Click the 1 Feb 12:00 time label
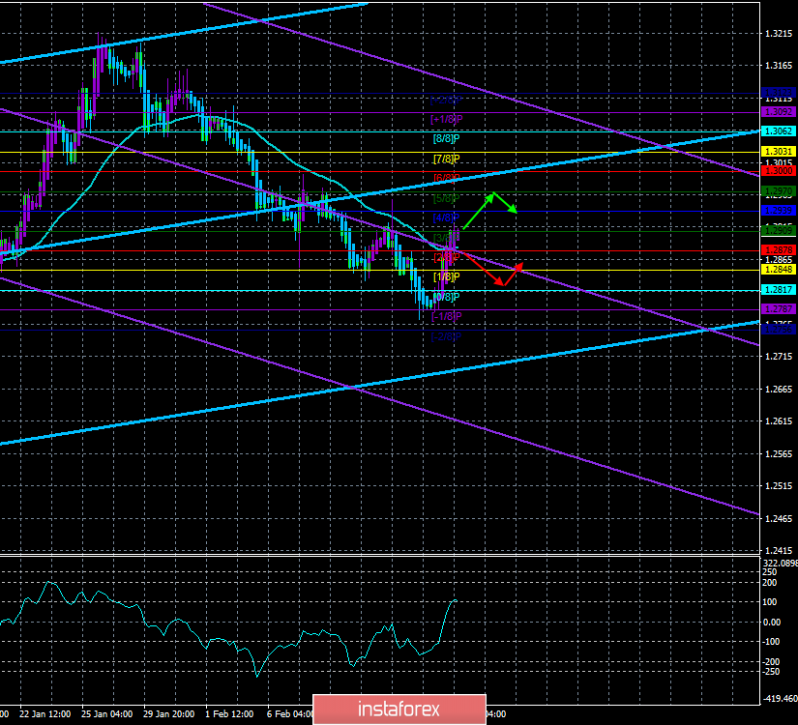This screenshot has width=798, height=725. (x=229, y=713)
